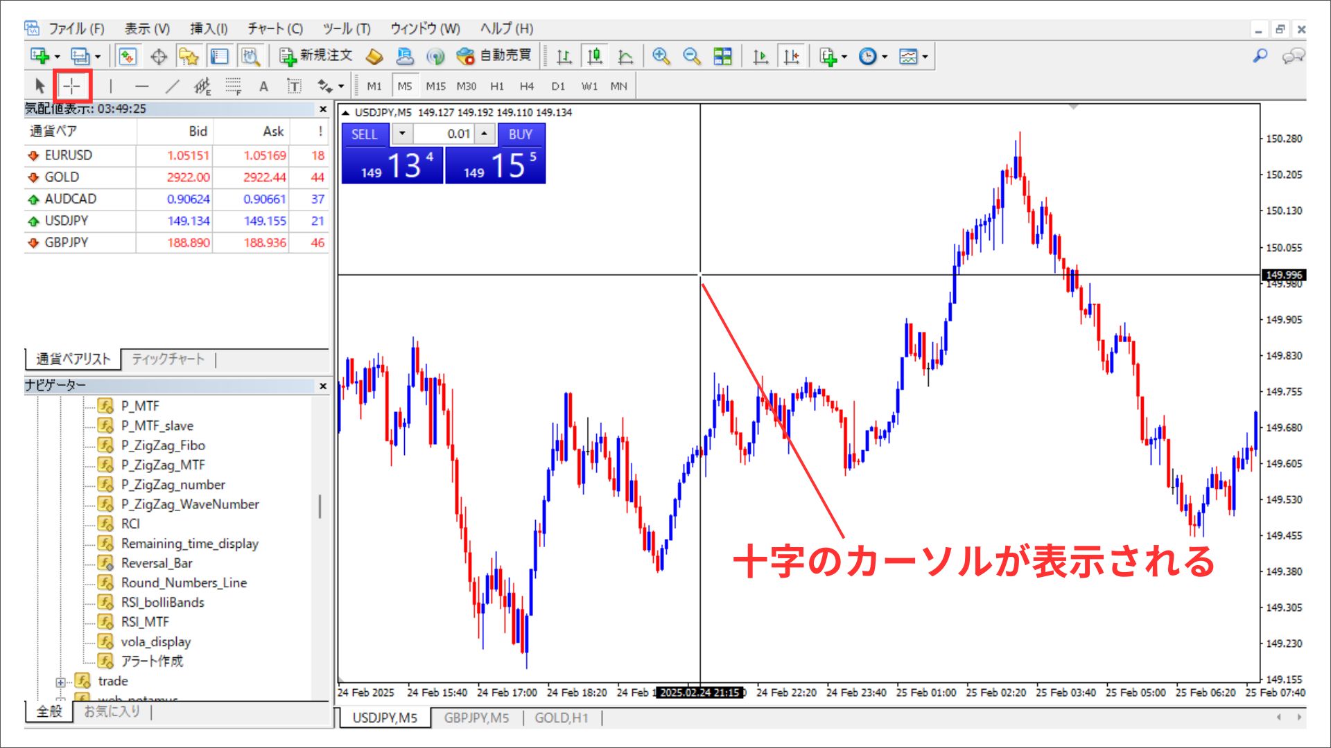Switch chart to candlestick display
This screenshot has height=748, width=1331.
(595, 57)
